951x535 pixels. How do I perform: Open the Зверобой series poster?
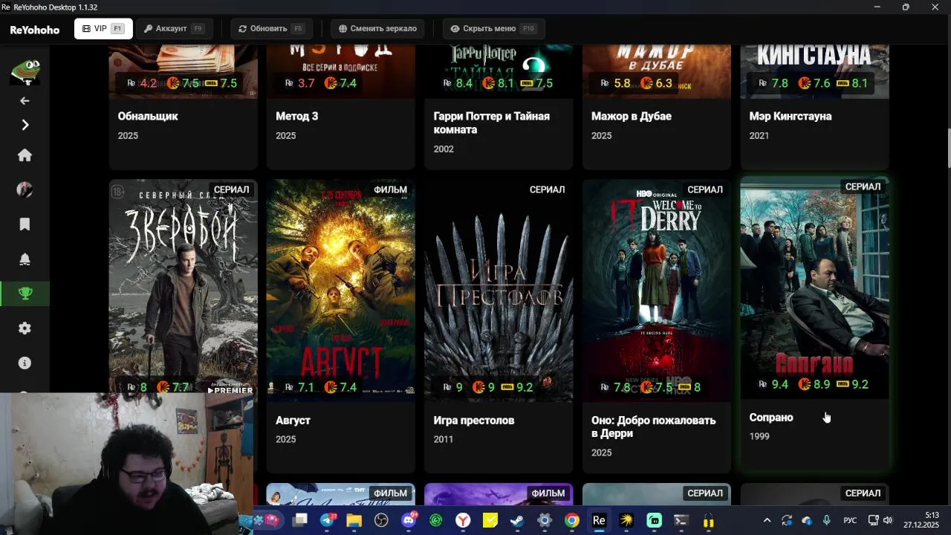184,290
